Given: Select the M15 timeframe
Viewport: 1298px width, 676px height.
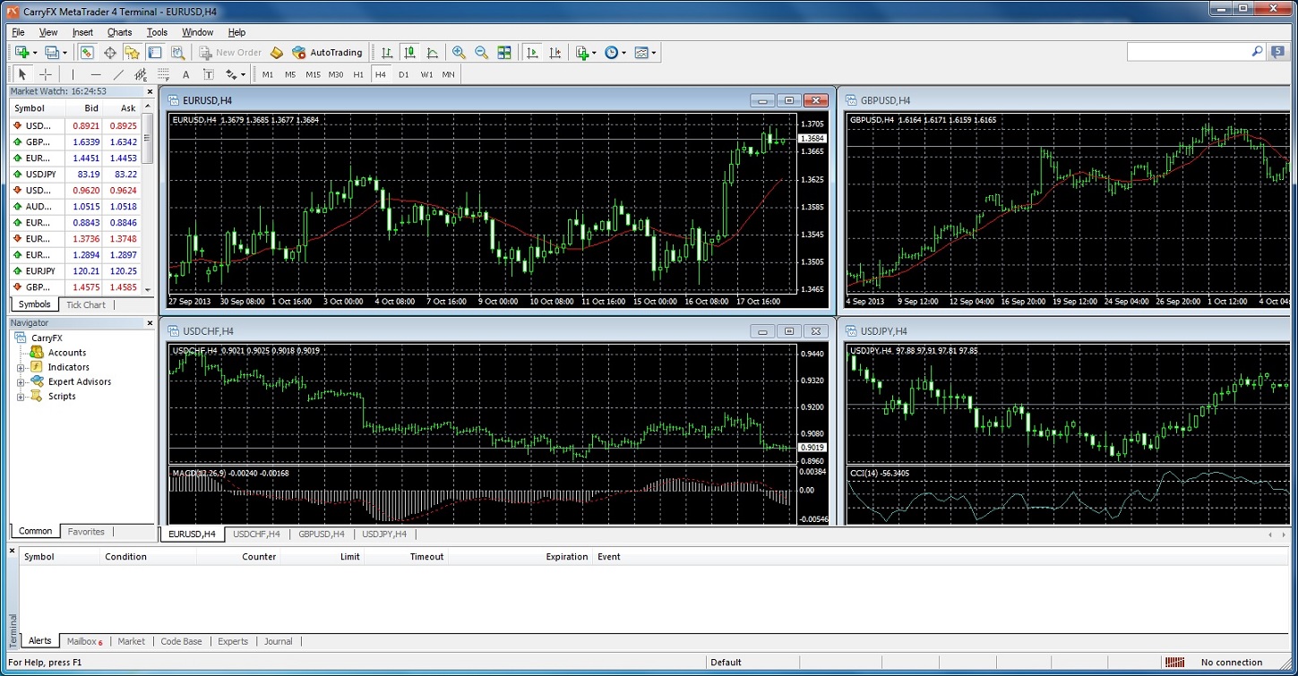Looking at the screenshot, I should 313,74.
